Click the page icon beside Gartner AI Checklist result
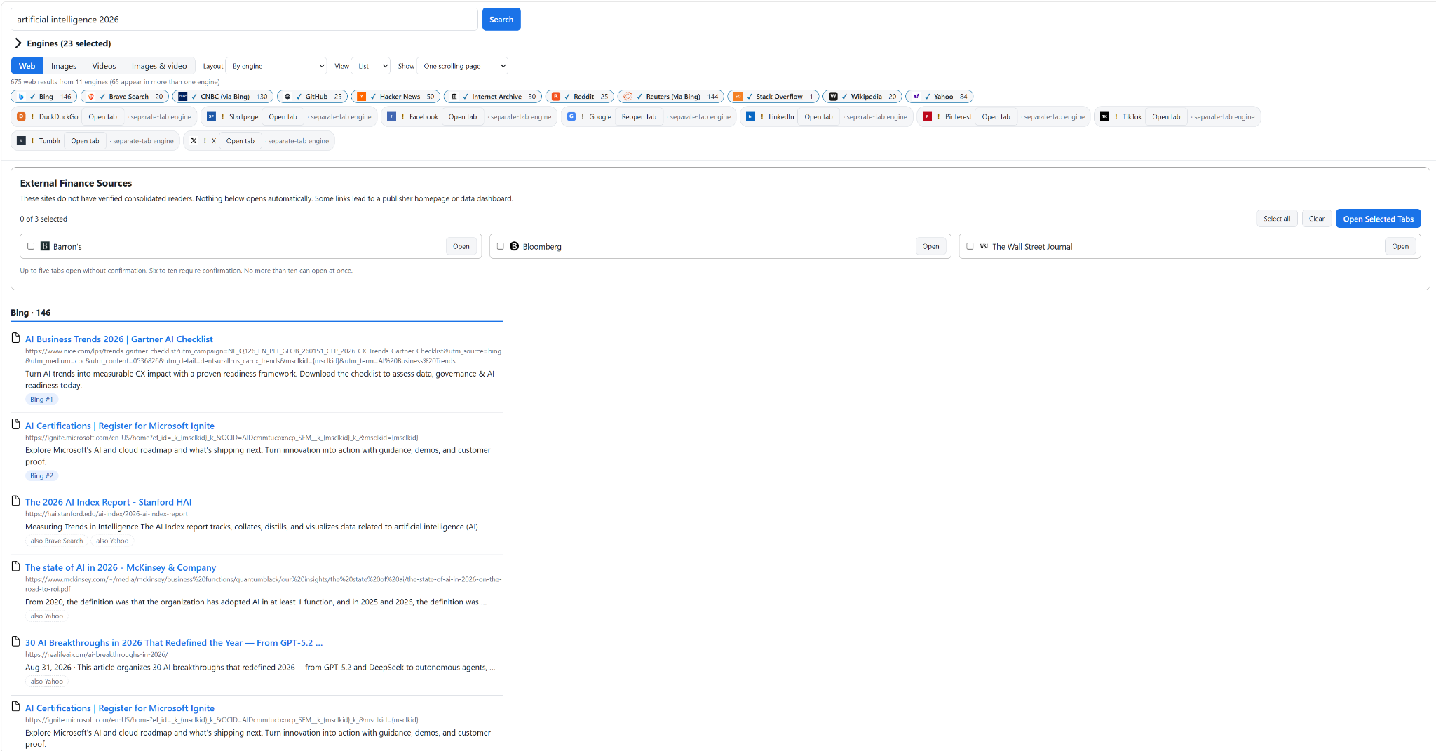 pyautogui.click(x=15, y=337)
